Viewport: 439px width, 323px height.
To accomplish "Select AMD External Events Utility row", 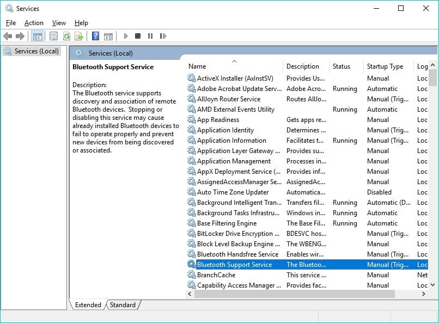I will pos(307,109).
